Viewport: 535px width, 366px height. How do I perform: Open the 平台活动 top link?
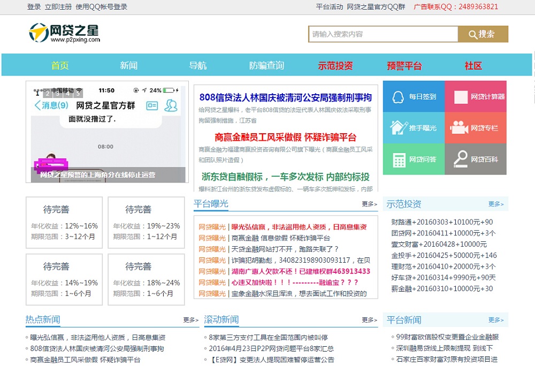tap(329, 7)
